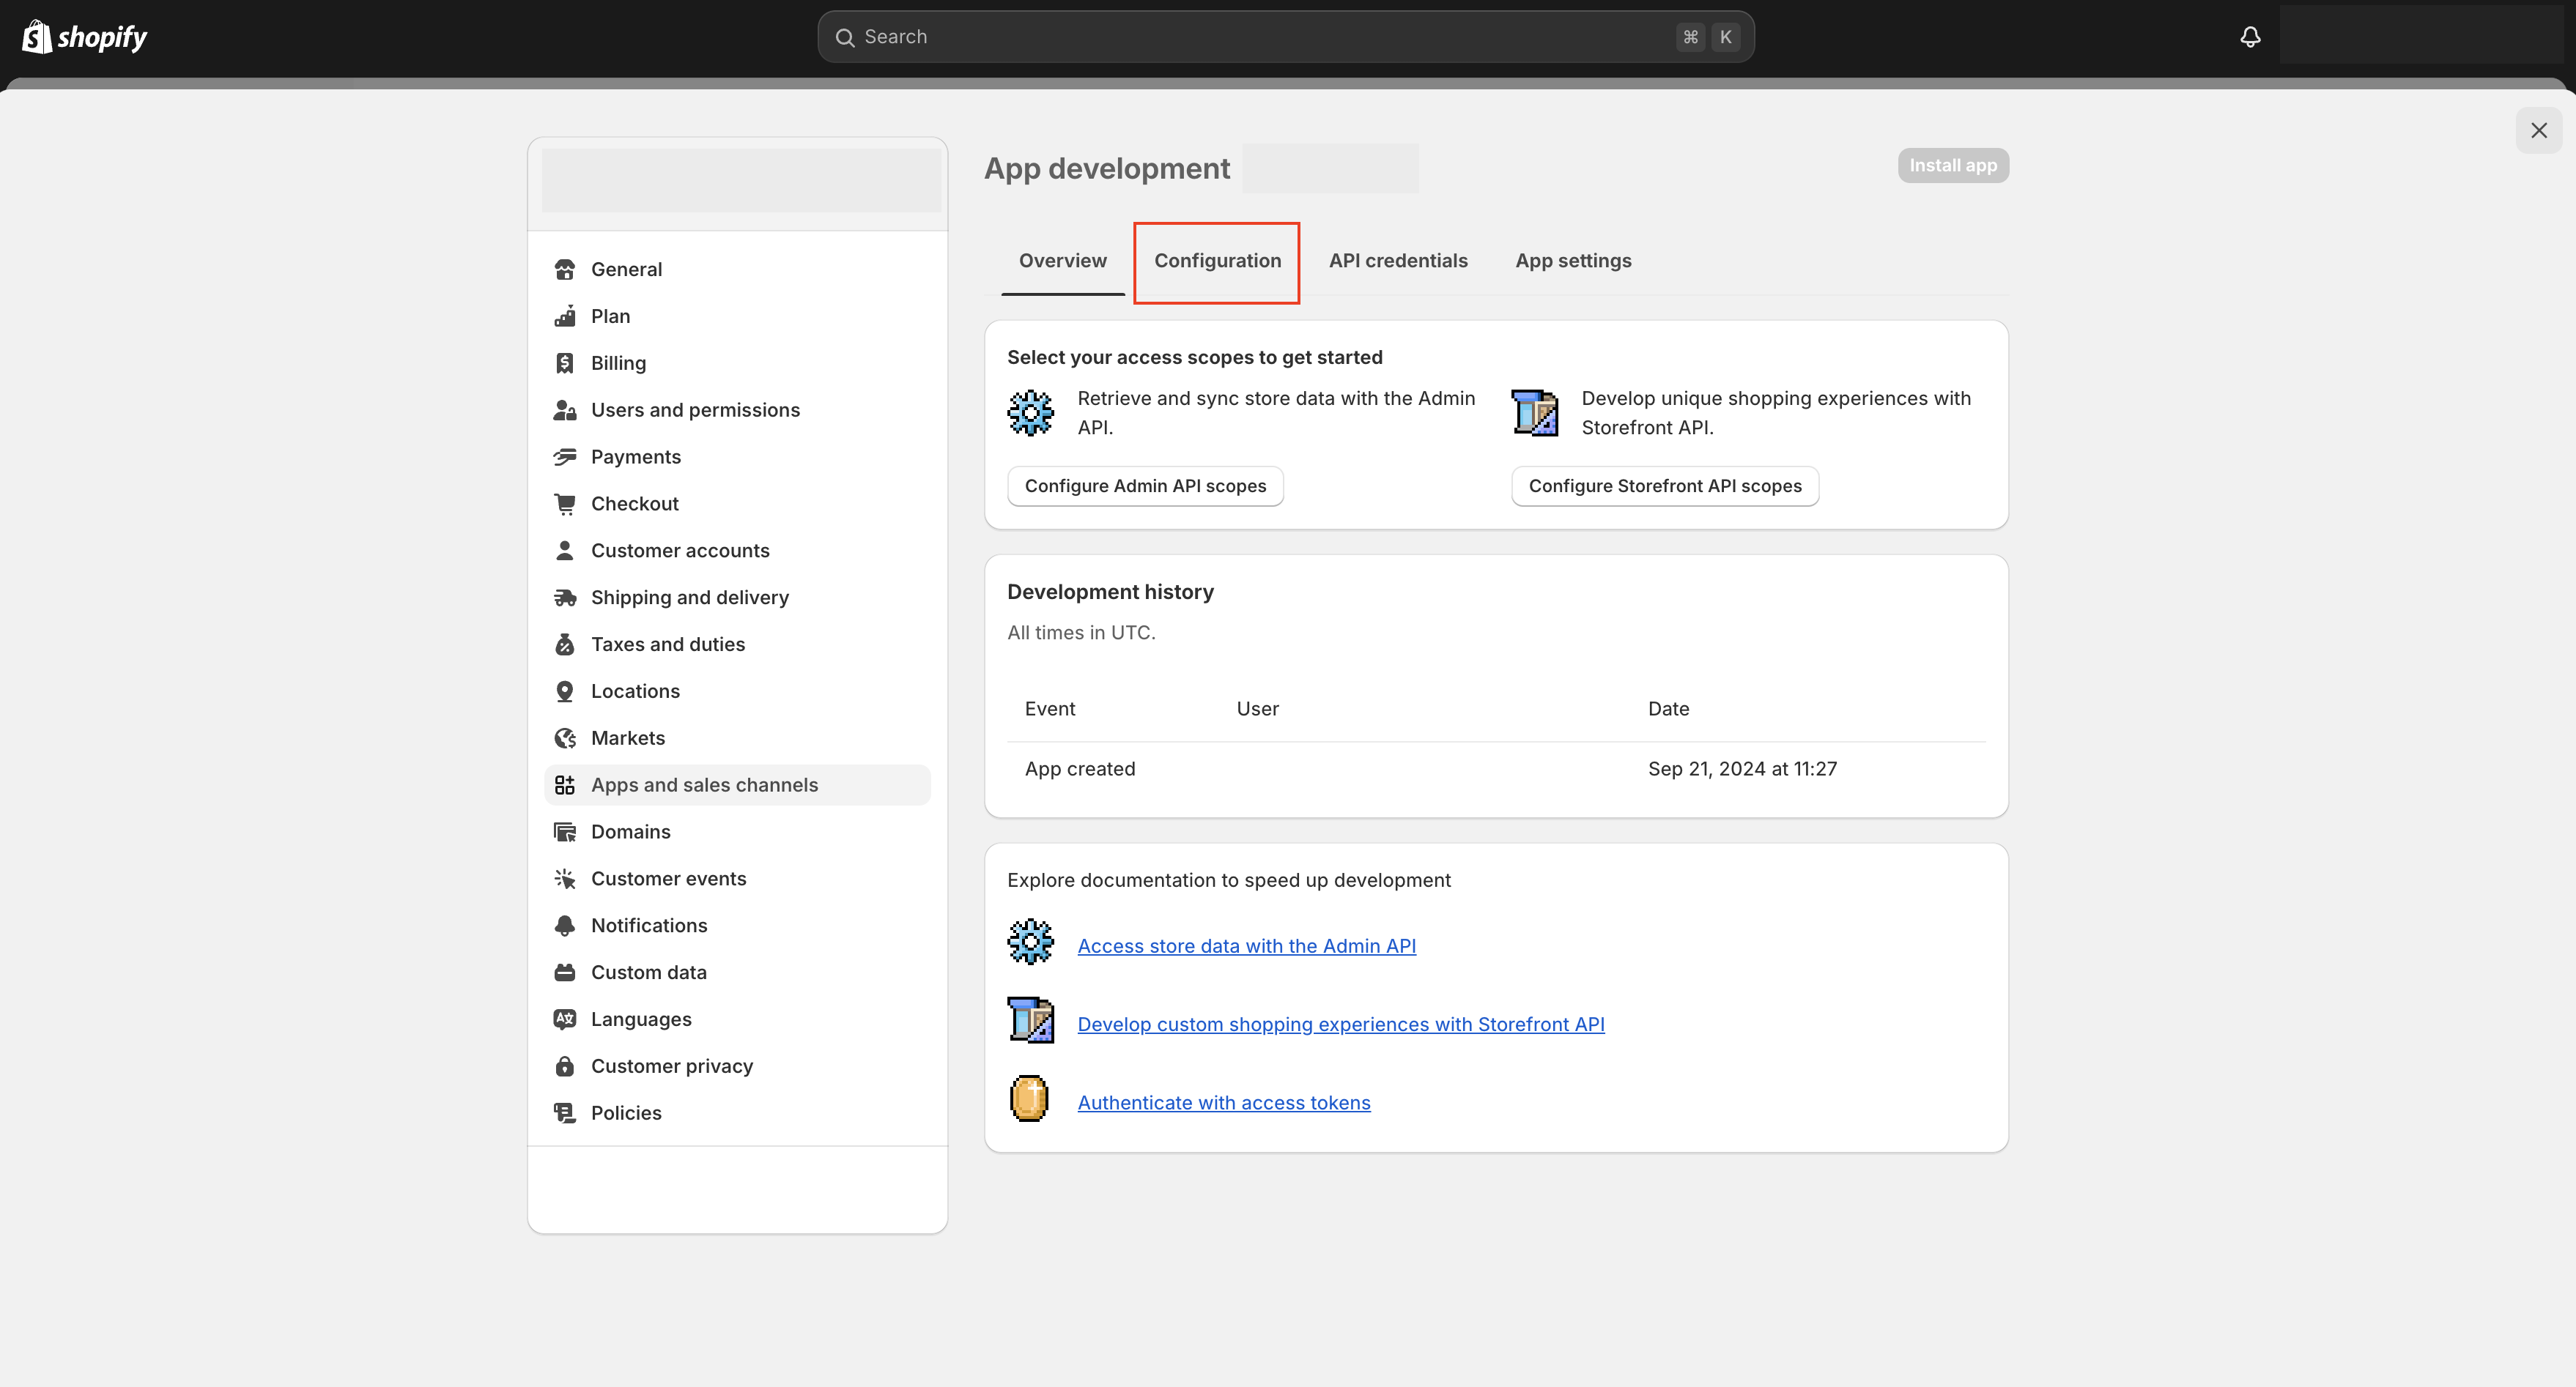The width and height of the screenshot is (2576, 1387).
Task: Click the Checkout cart icon
Action: point(565,504)
